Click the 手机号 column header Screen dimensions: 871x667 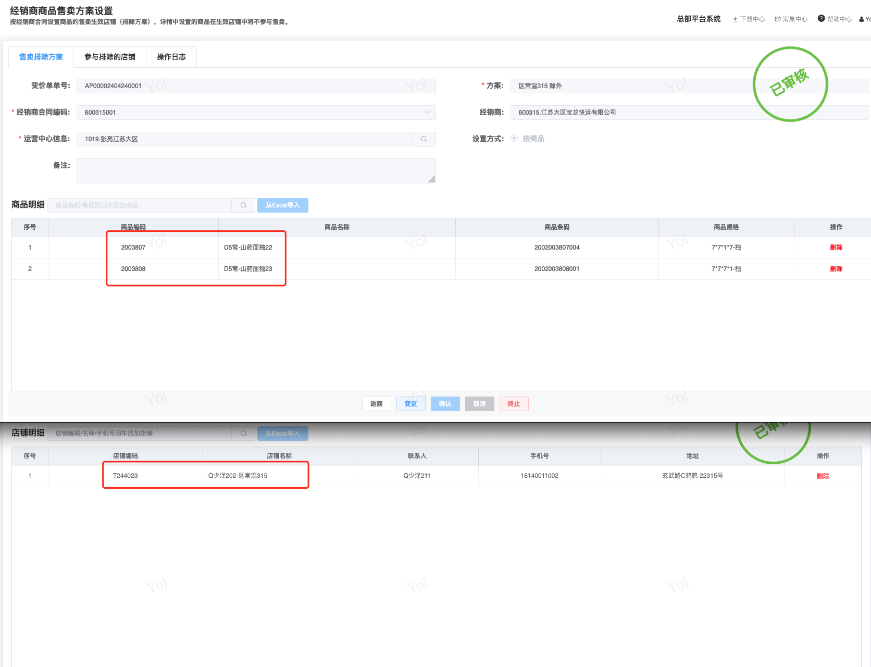pyautogui.click(x=540, y=456)
